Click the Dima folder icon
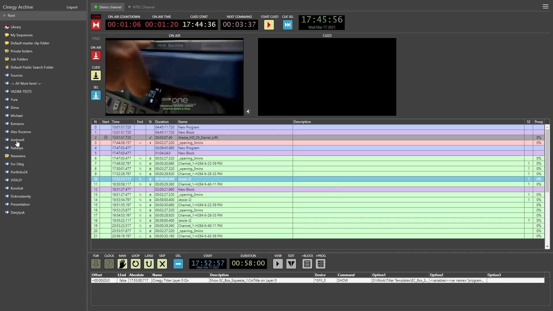553x311 pixels. click(7, 107)
